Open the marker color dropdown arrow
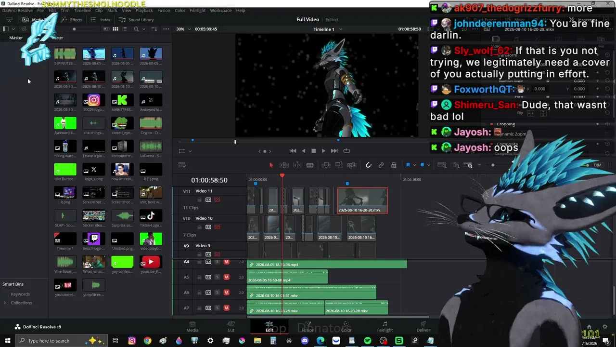Viewport: 616px width, 347px height. (x=428, y=165)
